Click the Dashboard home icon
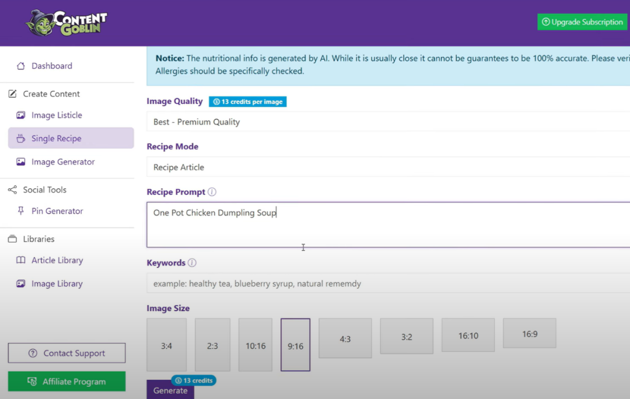The width and height of the screenshot is (630, 399). (x=21, y=66)
